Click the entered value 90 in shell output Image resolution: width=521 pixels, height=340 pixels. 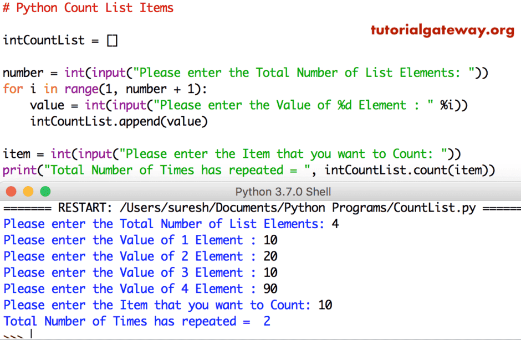[271, 289]
